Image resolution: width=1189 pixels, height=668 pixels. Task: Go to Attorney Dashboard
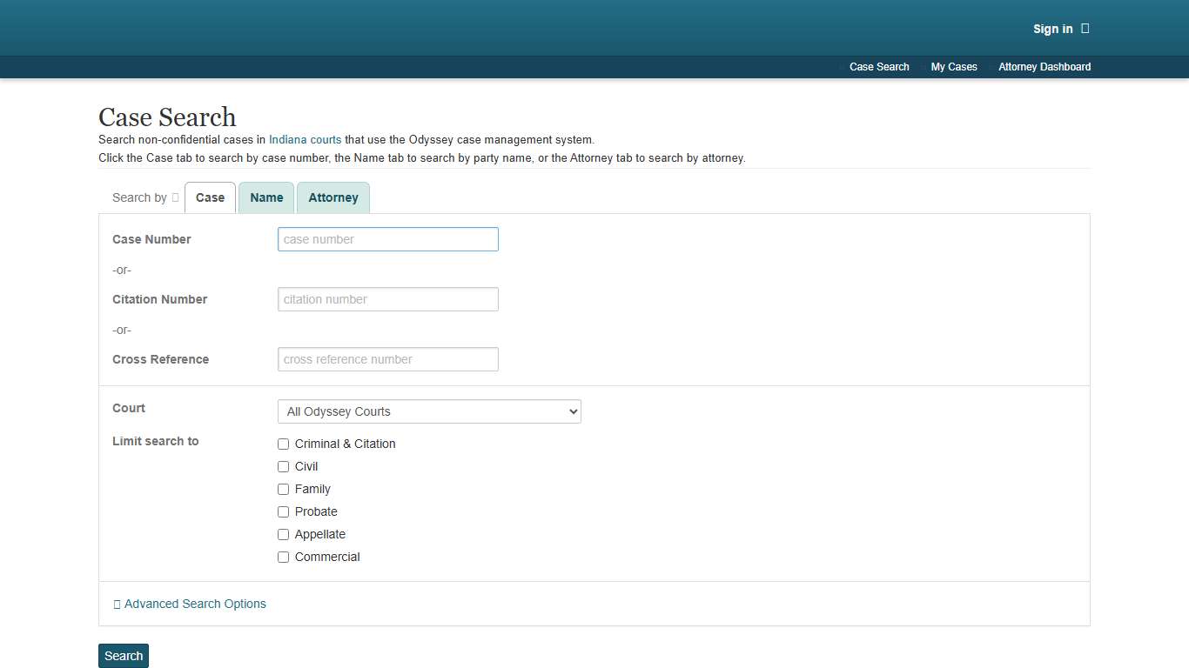pyautogui.click(x=1044, y=67)
